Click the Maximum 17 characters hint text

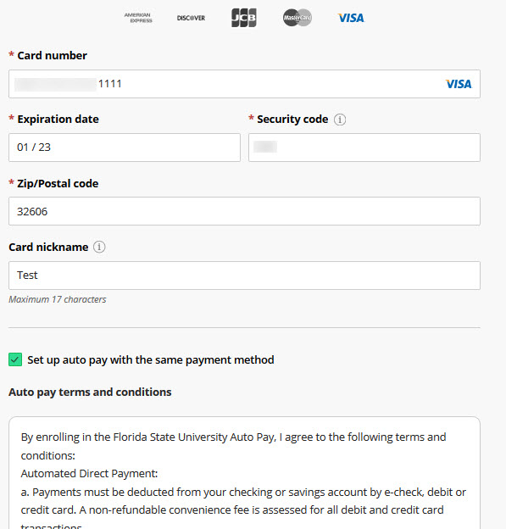click(58, 299)
